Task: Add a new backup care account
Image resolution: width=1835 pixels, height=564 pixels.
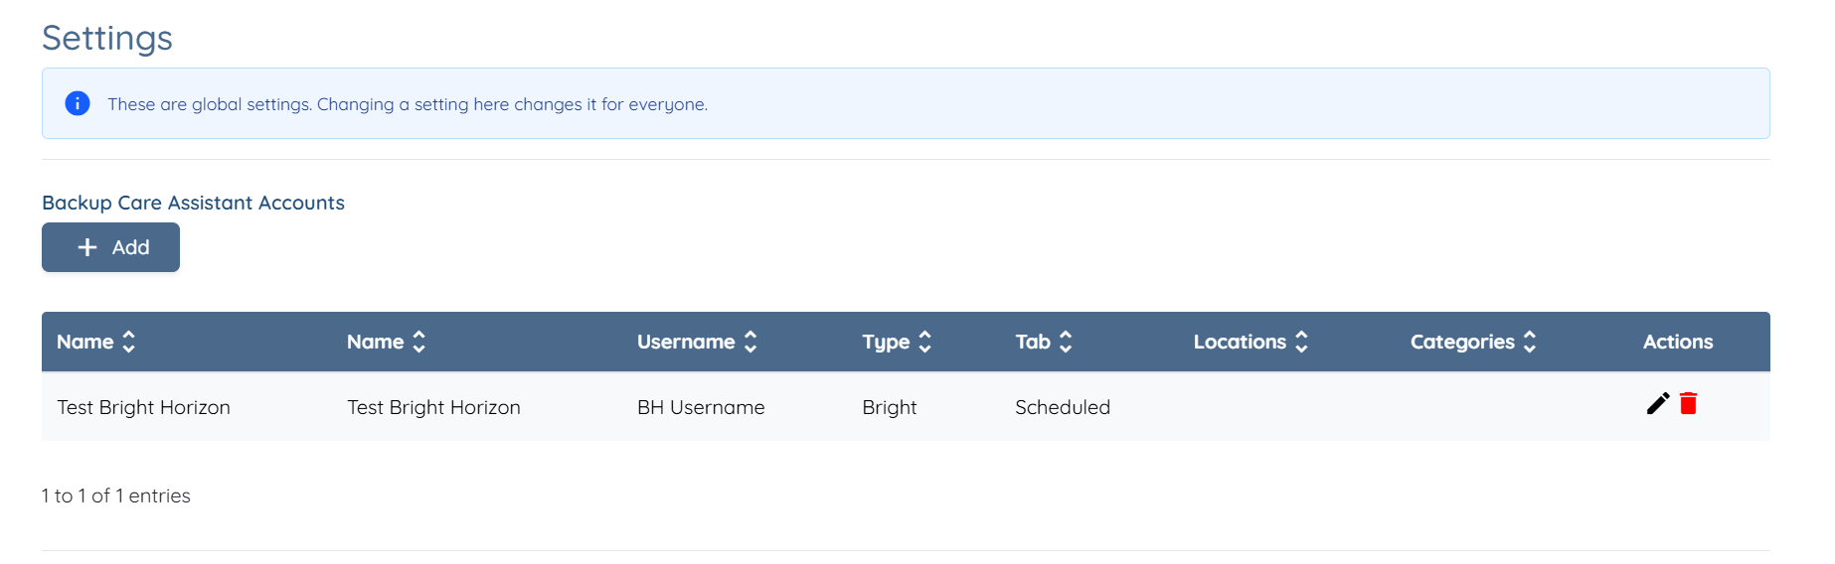Action: coord(110,247)
